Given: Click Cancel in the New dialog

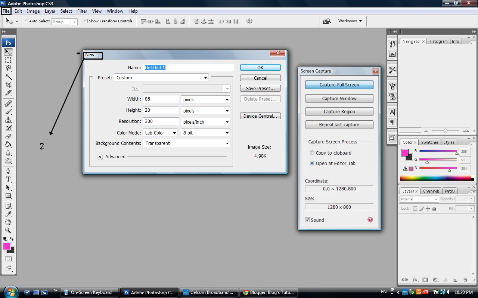Looking at the screenshot, I should (x=260, y=78).
